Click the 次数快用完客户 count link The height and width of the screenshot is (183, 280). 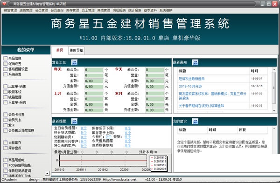(x=84, y=141)
